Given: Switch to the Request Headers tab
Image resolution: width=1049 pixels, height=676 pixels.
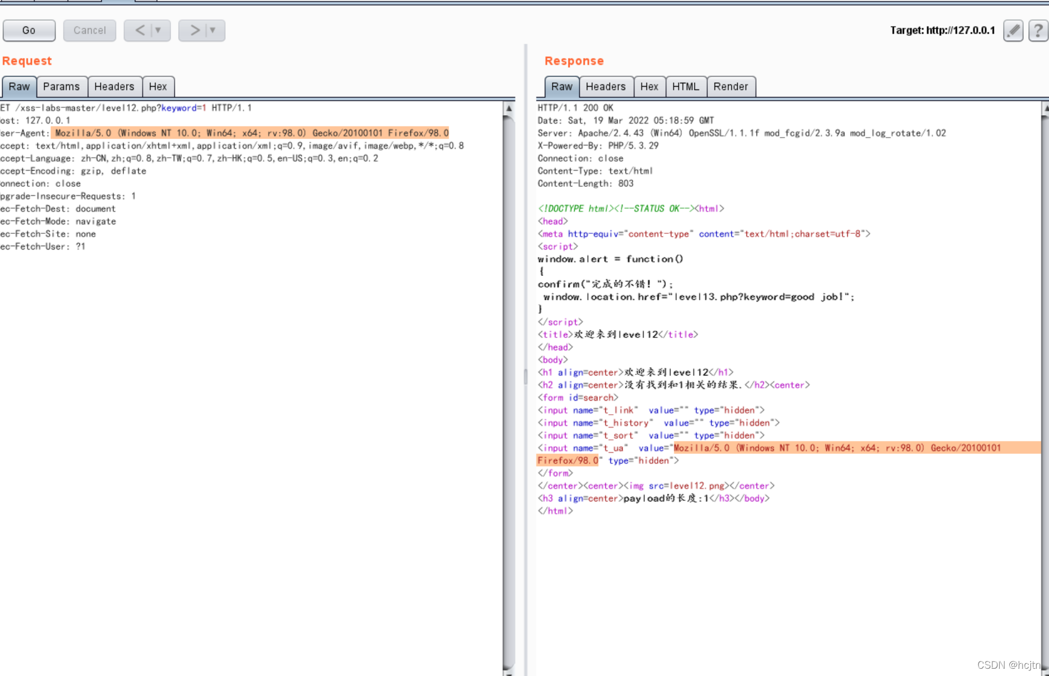Looking at the screenshot, I should click(x=114, y=87).
